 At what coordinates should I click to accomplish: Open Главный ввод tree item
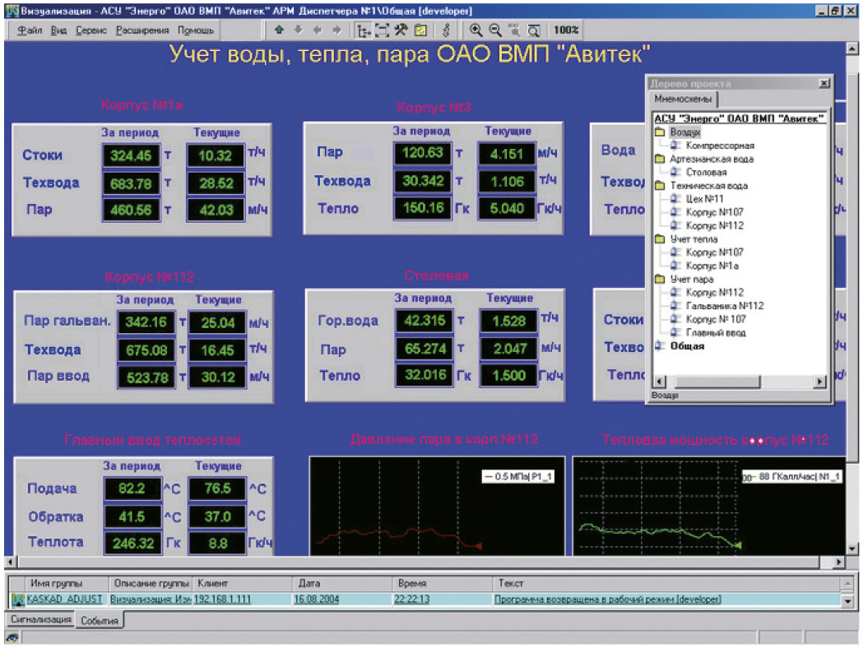tap(716, 332)
